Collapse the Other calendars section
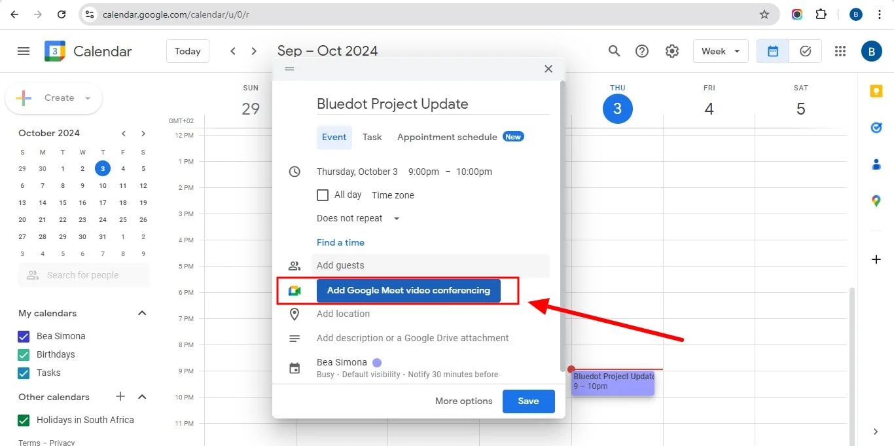 click(x=142, y=397)
